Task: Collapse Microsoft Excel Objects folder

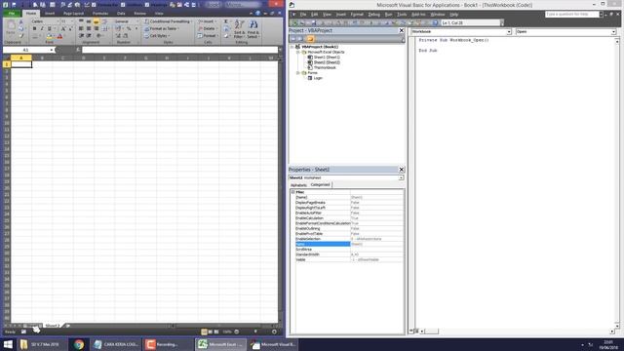Action: pos(297,52)
